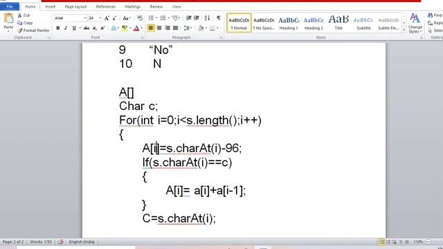Click the 110% zoom level
Viewport: 443px width, 249px height.
tap(418, 242)
